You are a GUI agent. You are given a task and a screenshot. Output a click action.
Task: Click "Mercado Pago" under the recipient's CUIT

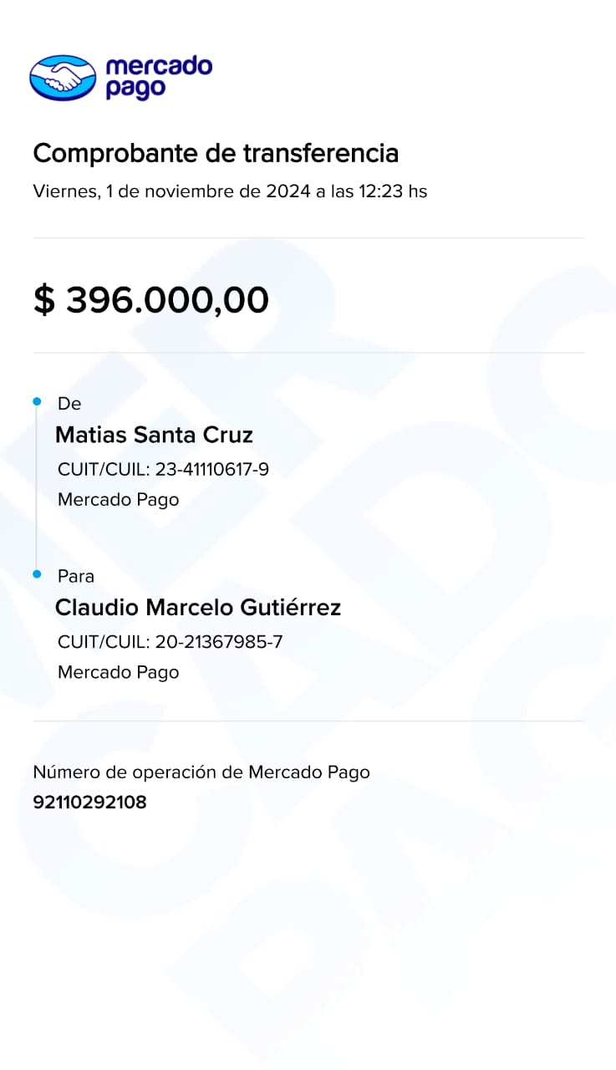tap(118, 672)
